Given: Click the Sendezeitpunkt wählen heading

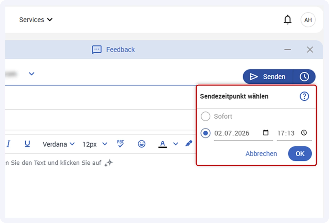Looking at the screenshot, I should click(234, 96).
